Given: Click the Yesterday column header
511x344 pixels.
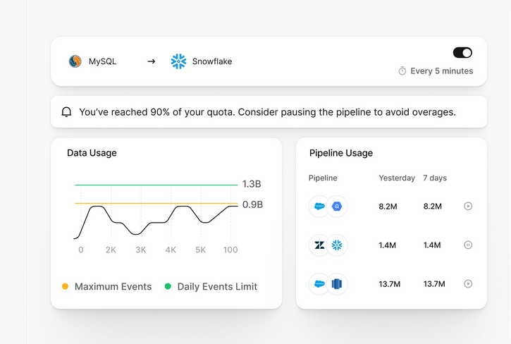Looking at the screenshot, I should pyautogui.click(x=397, y=178).
